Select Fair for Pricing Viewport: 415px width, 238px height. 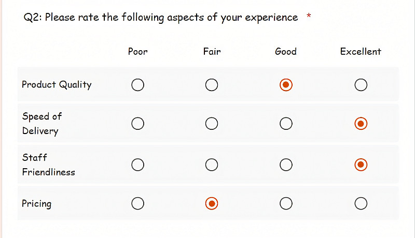click(x=211, y=203)
